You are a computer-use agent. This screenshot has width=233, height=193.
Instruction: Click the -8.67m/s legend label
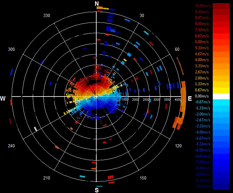point(203,174)
